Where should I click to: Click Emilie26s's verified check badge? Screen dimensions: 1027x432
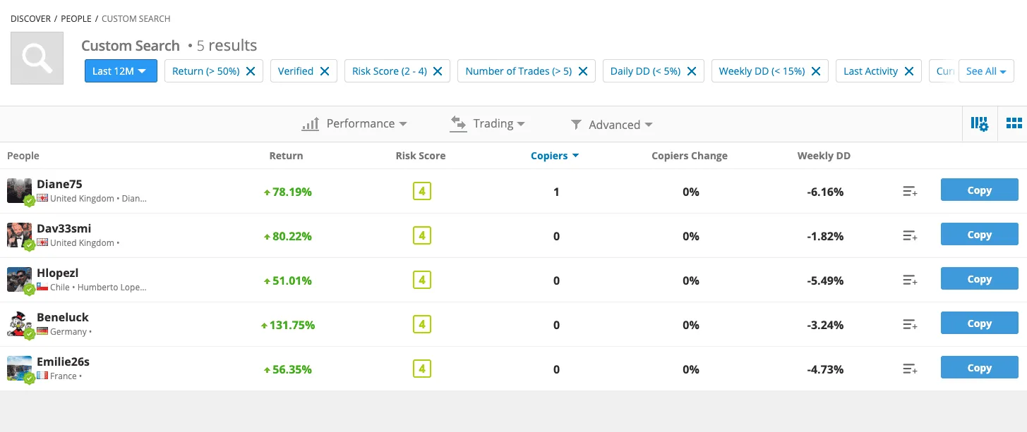tap(29, 378)
